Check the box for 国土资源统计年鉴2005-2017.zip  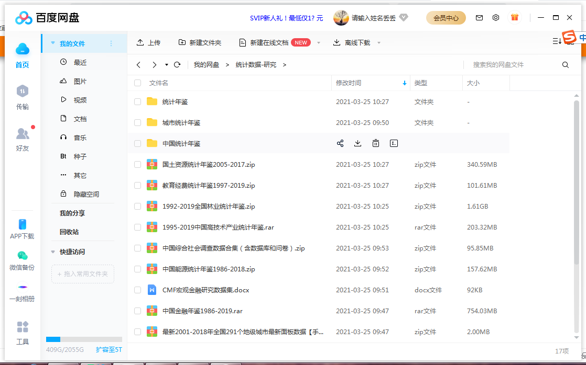137,164
